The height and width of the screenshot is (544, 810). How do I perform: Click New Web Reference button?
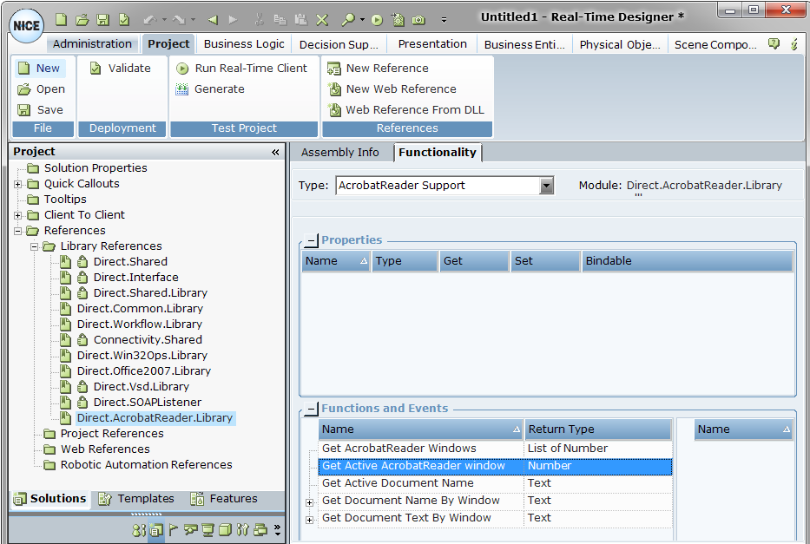tap(399, 89)
